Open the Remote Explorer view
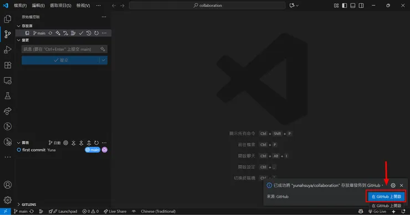This screenshot has width=410, height=215. point(8,81)
